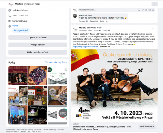Click Přidat mezi doporučené button
Viewport: 163px width, 133px height.
(38, 52)
